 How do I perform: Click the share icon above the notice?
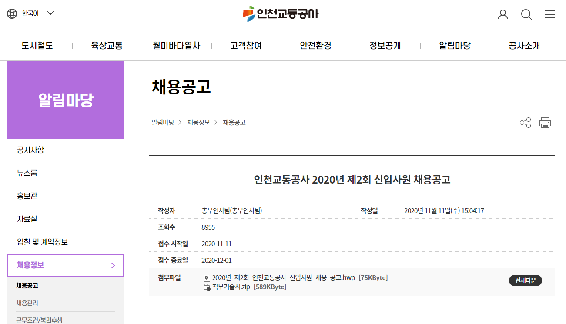tap(525, 122)
